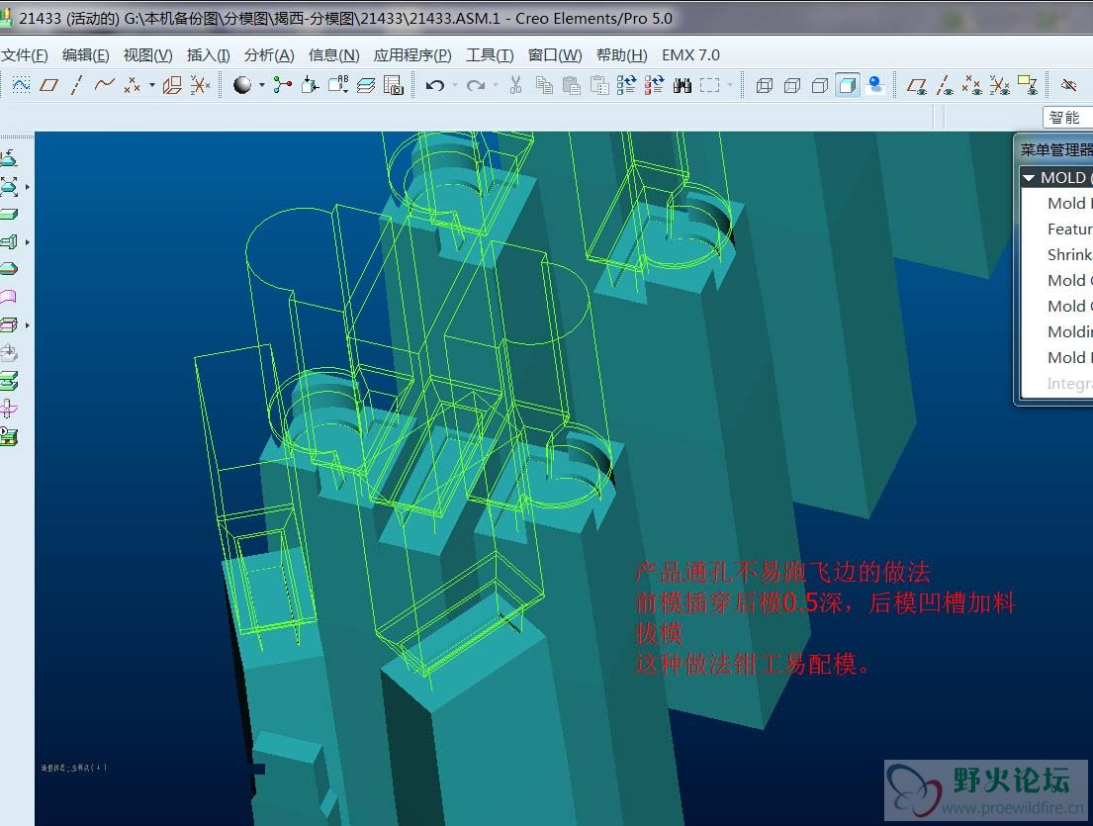The image size is (1093, 826).
Task: Expand the shrinkage tool flyout arrow
Action: click(x=27, y=187)
